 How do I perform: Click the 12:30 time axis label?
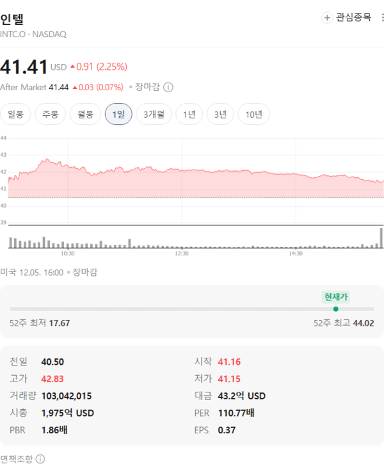click(182, 253)
